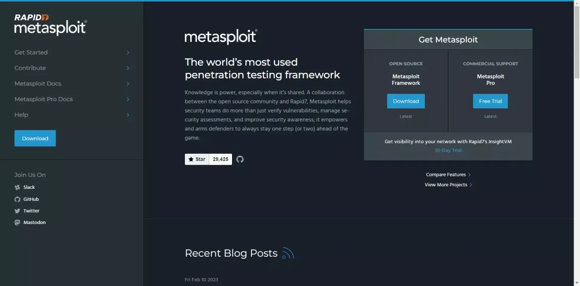Star the repository on GitHub

coord(197,160)
